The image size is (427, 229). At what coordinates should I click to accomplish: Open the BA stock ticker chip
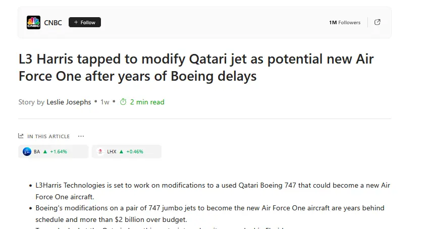click(53, 151)
